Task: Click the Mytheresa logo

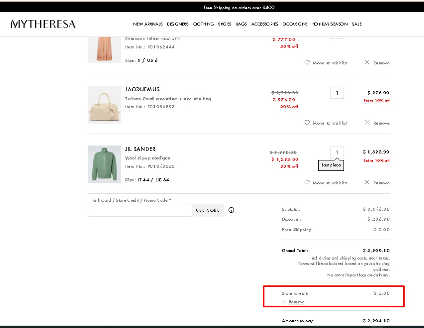Action: (x=43, y=24)
